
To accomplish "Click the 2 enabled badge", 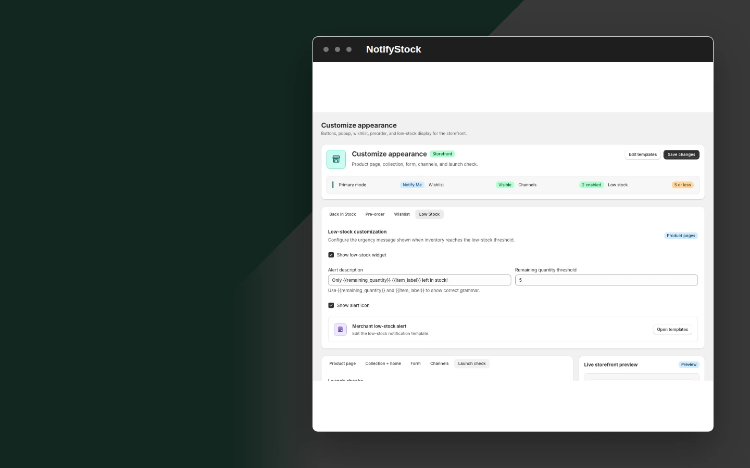I will pos(591,185).
